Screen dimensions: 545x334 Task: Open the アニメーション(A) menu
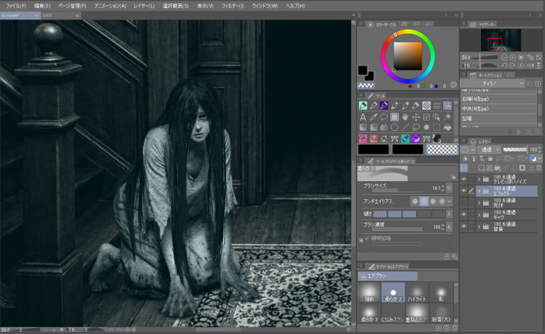pyautogui.click(x=110, y=6)
